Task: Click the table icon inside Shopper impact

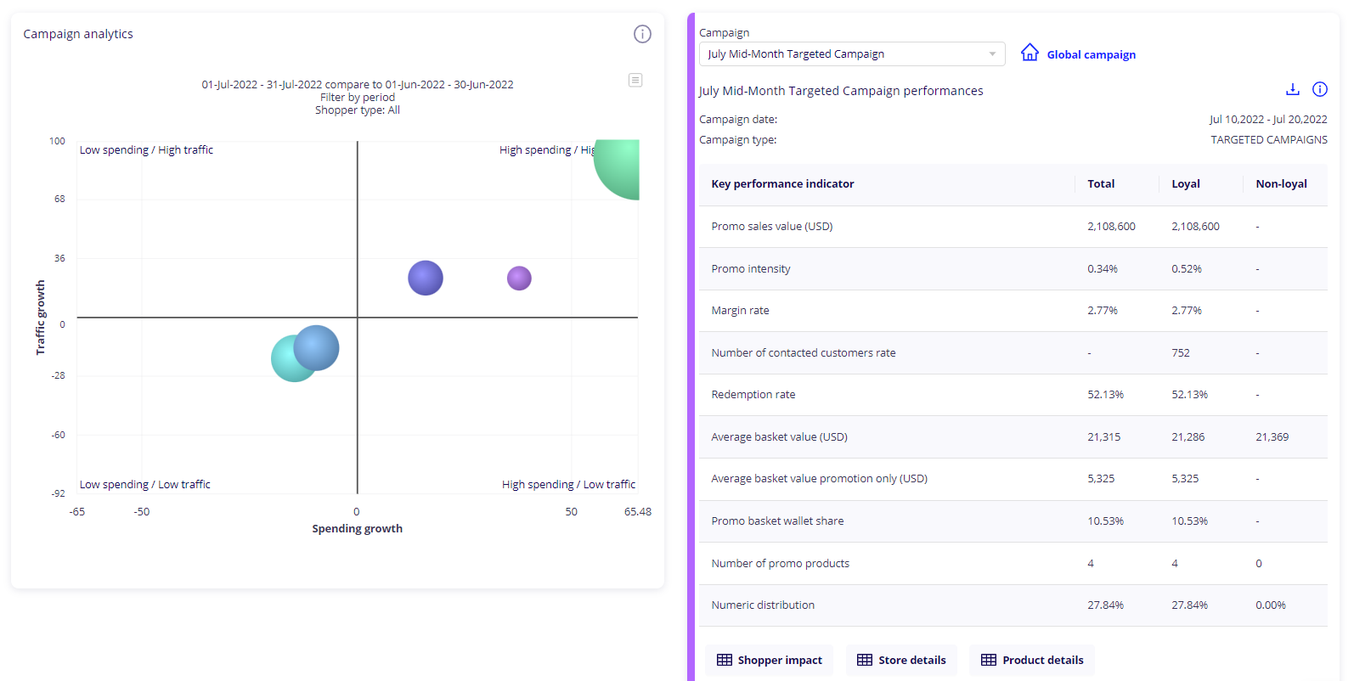Action: click(x=725, y=660)
